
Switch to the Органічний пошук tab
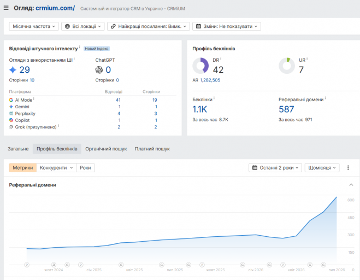click(x=106, y=149)
